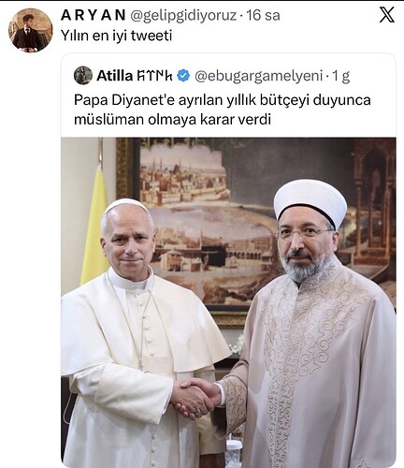The width and height of the screenshot is (404, 468).
Task: Click the white turban in the photo
Action: pos(310,202)
